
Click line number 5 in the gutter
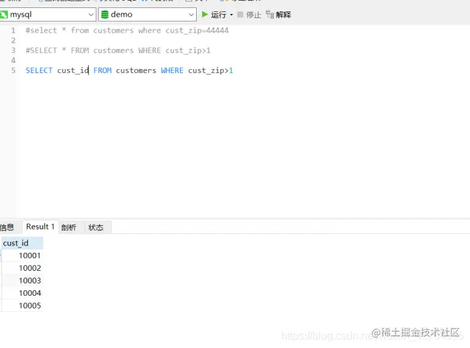pos(13,70)
